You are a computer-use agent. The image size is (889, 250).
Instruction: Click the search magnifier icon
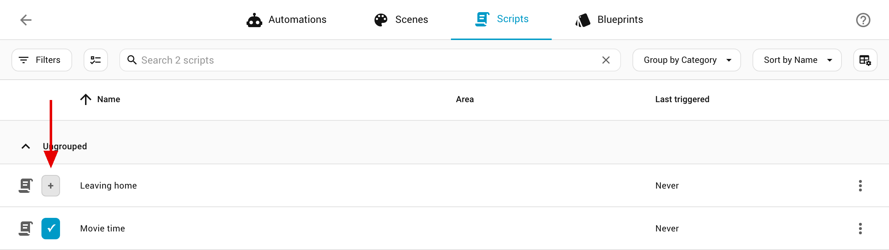coord(132,60)
